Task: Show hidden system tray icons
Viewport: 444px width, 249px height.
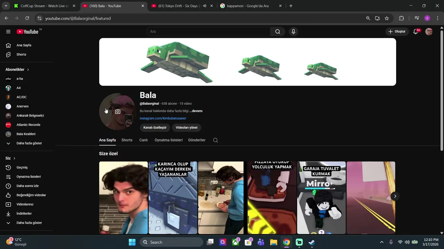Action: click(x=382, y=242)
